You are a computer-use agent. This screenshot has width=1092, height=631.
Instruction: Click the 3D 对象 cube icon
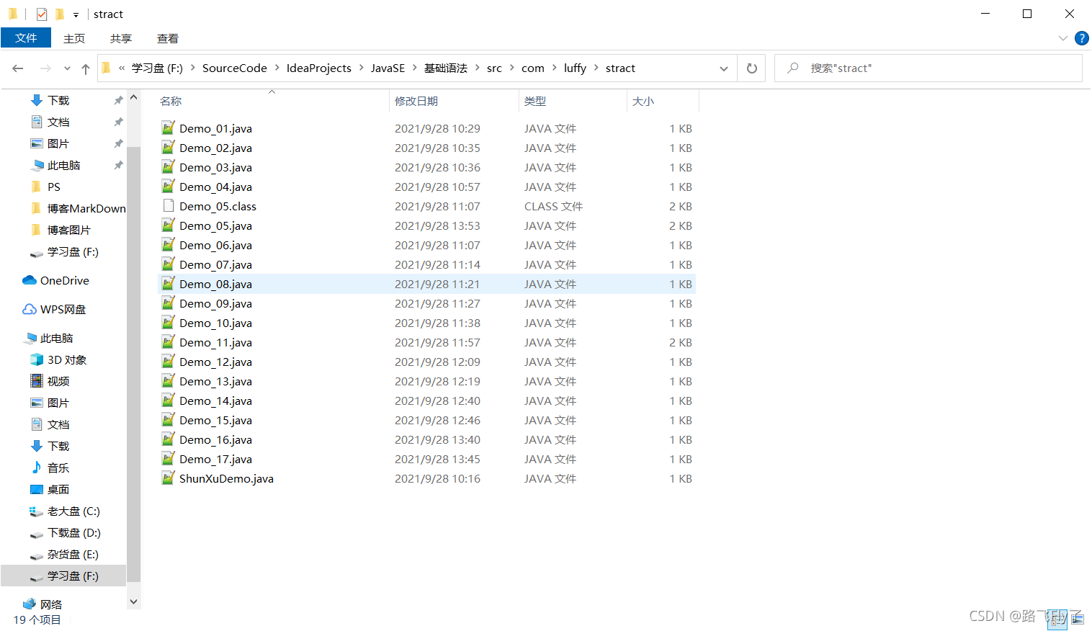(37, 359)
